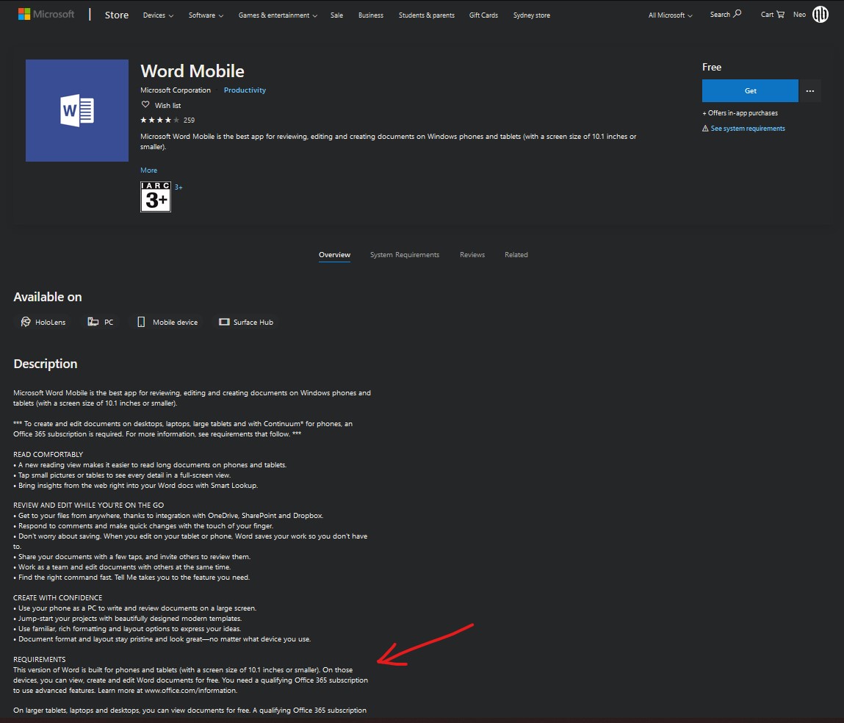
Task: Open the more options ellipsis button
Action: click(810, 91)
